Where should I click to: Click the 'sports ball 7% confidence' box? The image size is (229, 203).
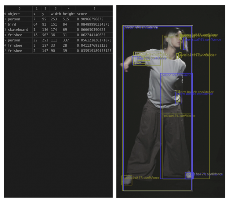189,176
